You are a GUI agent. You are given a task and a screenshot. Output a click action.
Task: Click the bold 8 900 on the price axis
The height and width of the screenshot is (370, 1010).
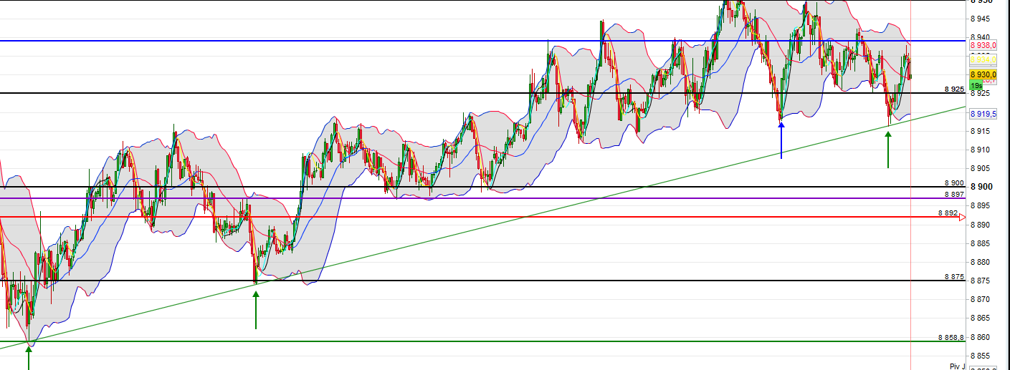click(982, 187)
